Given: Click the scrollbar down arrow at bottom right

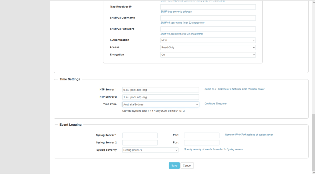Looking at the screenshot, I should coord(314,172).
